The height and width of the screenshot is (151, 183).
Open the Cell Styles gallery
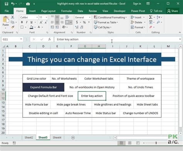click(103, 27)
